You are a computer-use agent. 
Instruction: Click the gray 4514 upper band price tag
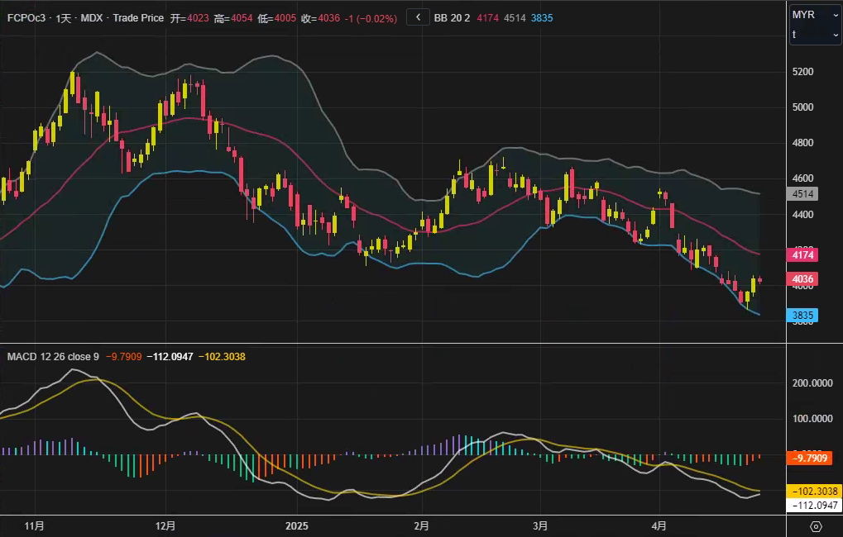coord(803,194)
